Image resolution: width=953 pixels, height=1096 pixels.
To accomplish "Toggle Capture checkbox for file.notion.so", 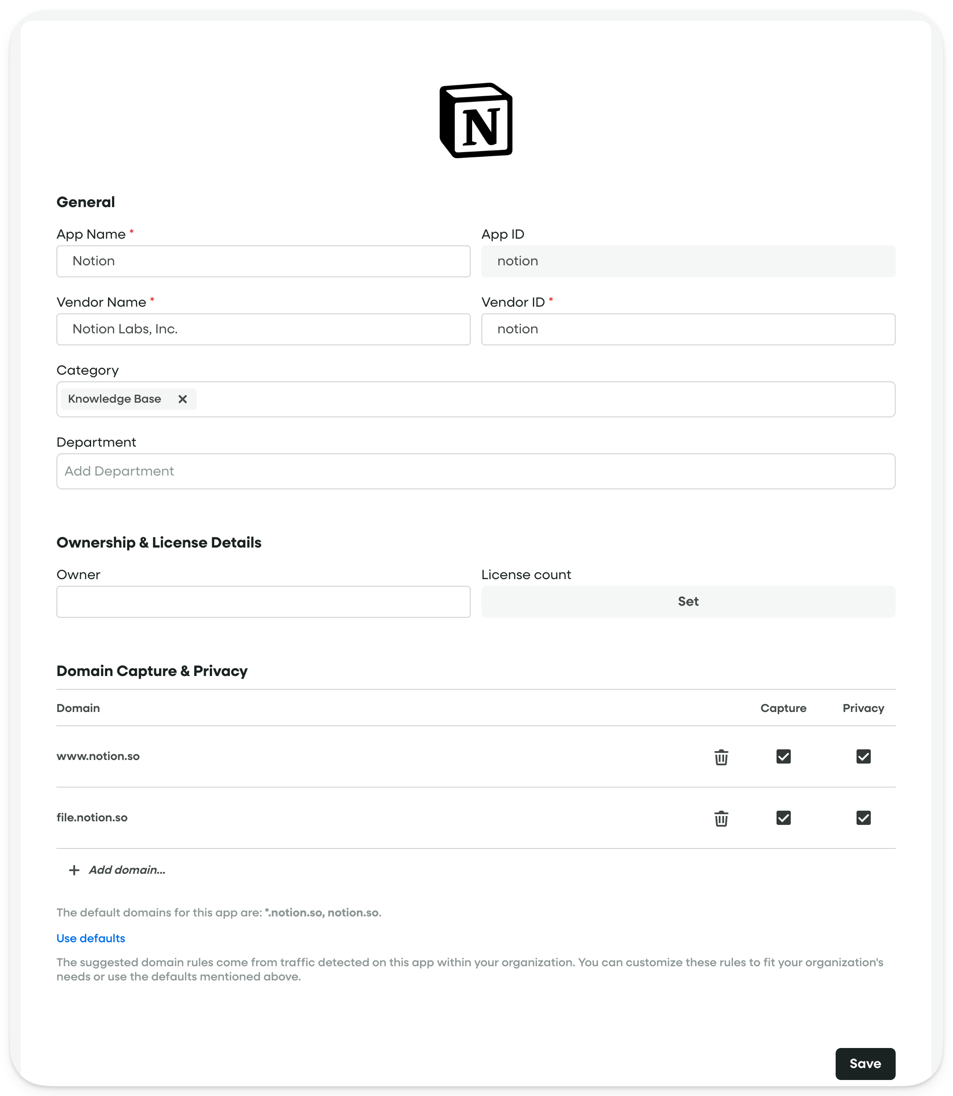I will click(783, 817).
